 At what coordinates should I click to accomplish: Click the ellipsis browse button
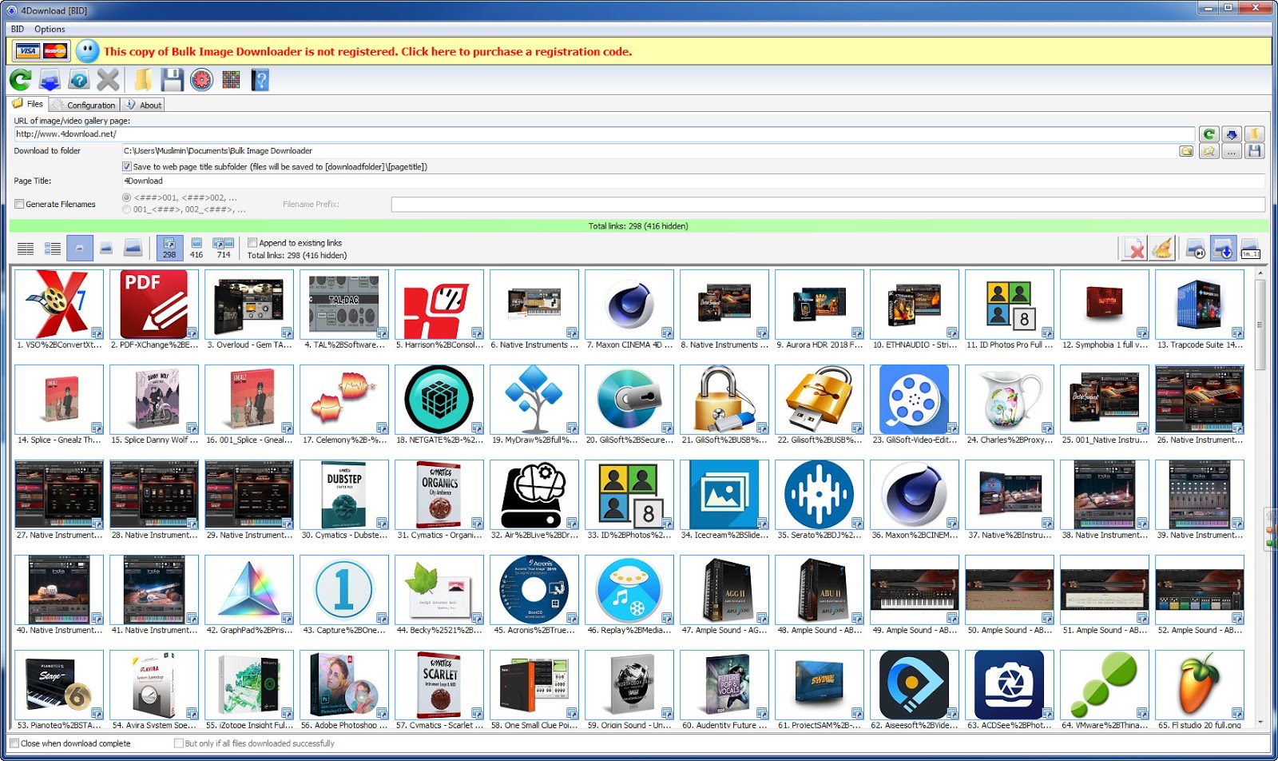[x=1232, y=151]
